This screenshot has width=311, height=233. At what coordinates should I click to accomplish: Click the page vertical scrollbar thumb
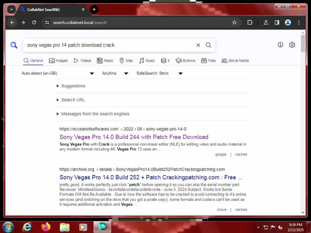[303, 43]
